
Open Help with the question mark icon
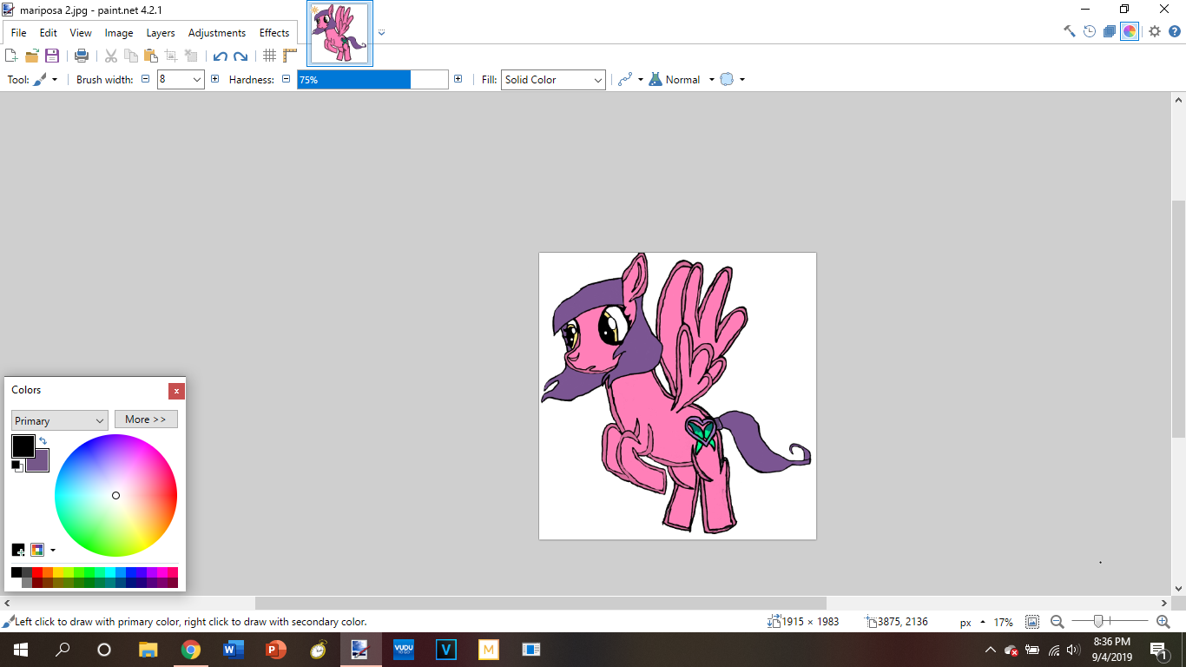point(1174,31)
